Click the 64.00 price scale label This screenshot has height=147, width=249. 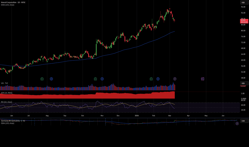click(x=243, y=54)
